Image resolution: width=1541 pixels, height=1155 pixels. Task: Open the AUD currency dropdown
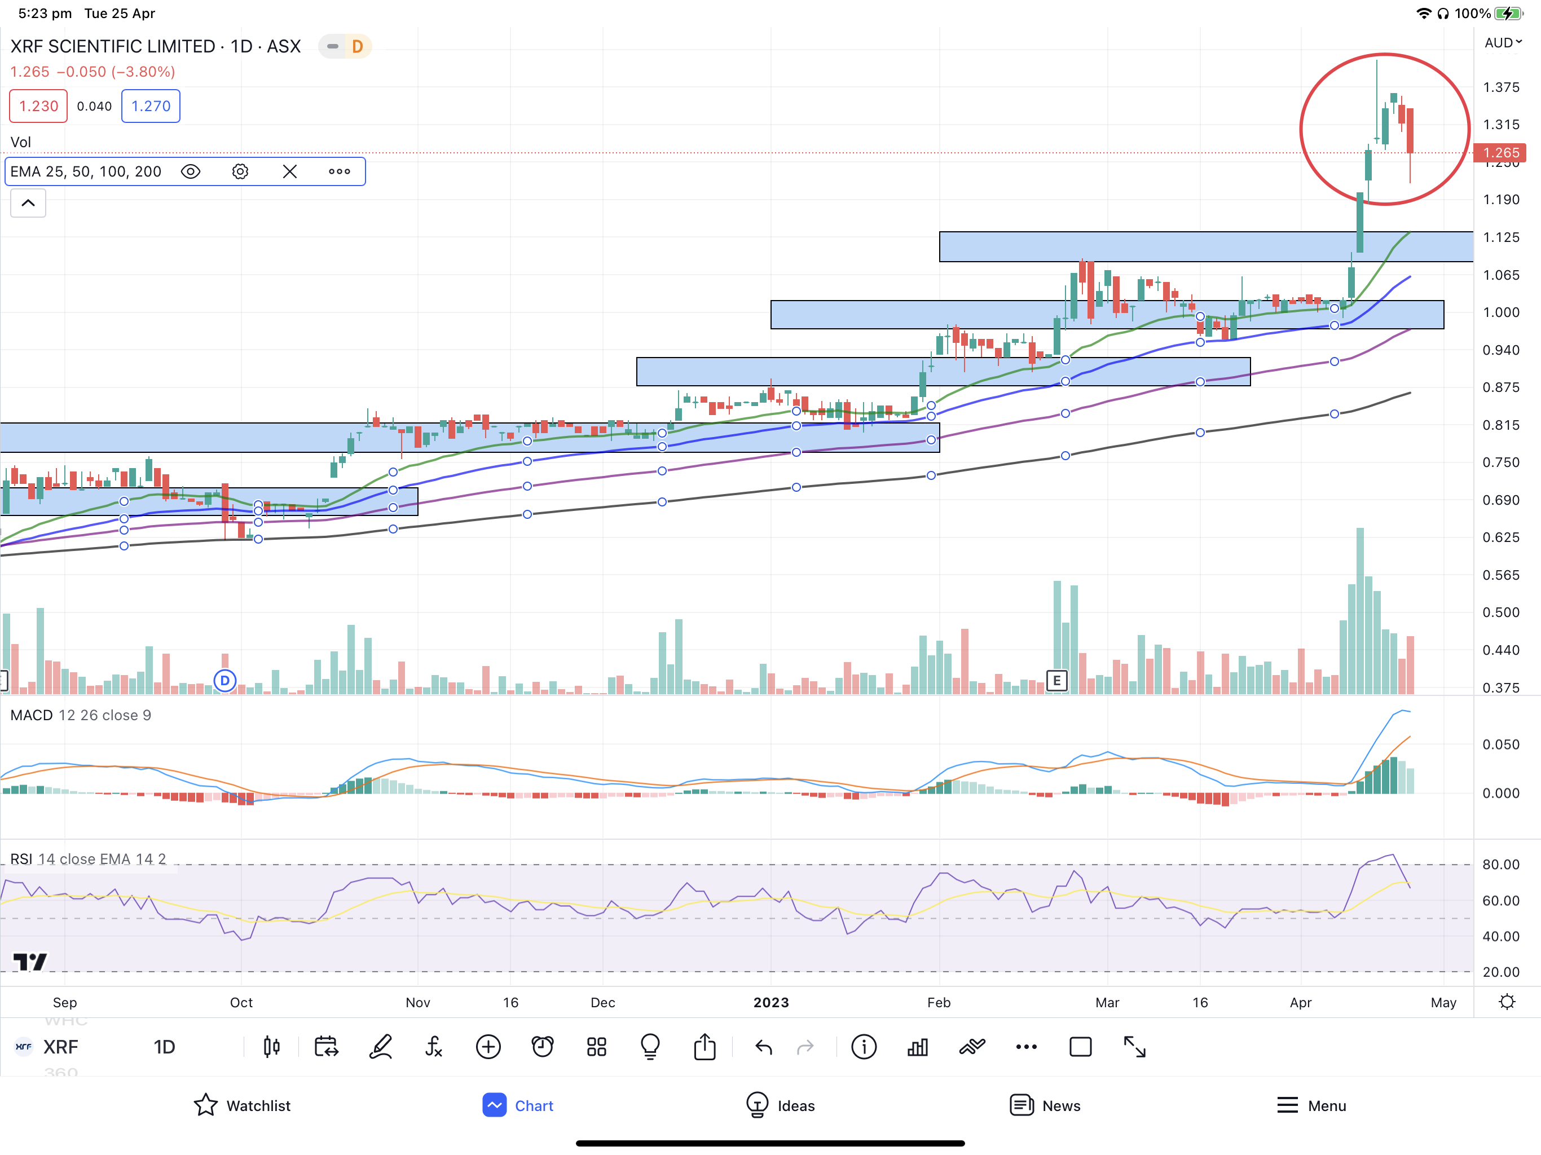click(1503, 42)
